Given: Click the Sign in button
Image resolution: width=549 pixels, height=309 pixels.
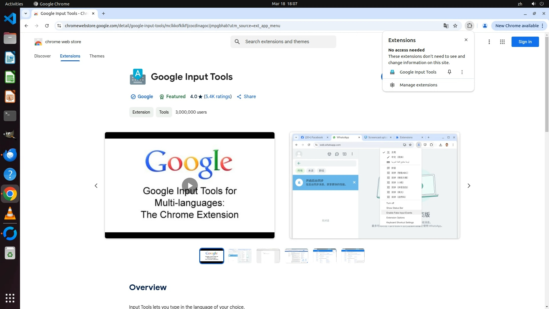Looking at the screenshot, I should (525, 42).
